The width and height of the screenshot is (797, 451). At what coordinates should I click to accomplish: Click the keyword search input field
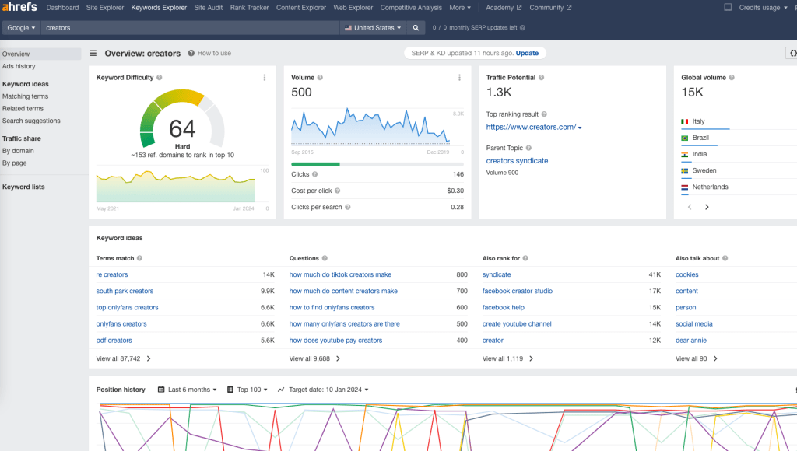191,28
